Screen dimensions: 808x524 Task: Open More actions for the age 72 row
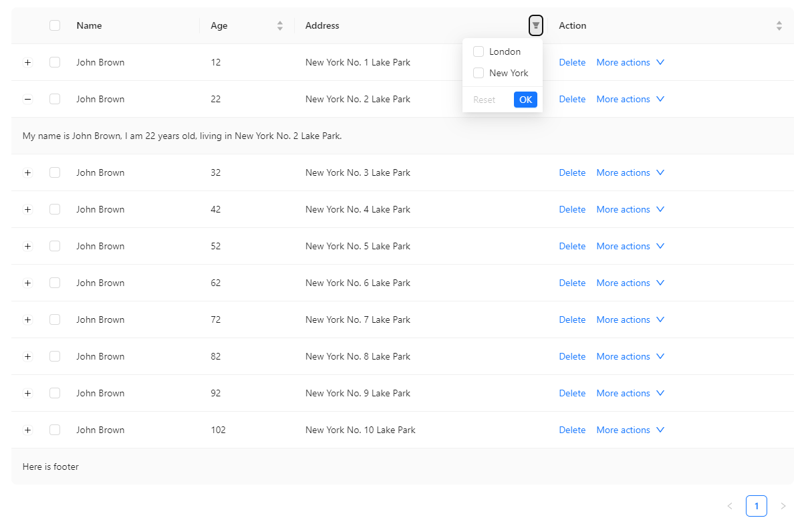[x=624, y=319]
